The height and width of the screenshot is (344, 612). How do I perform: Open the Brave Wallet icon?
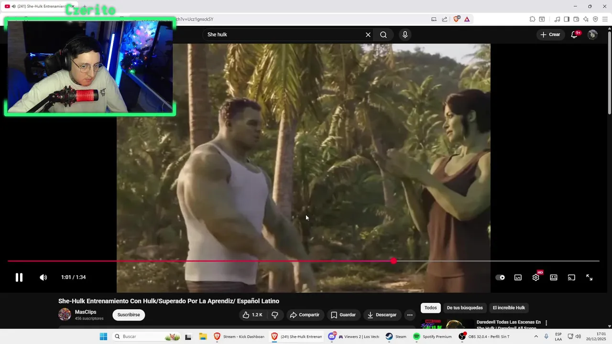576,19
